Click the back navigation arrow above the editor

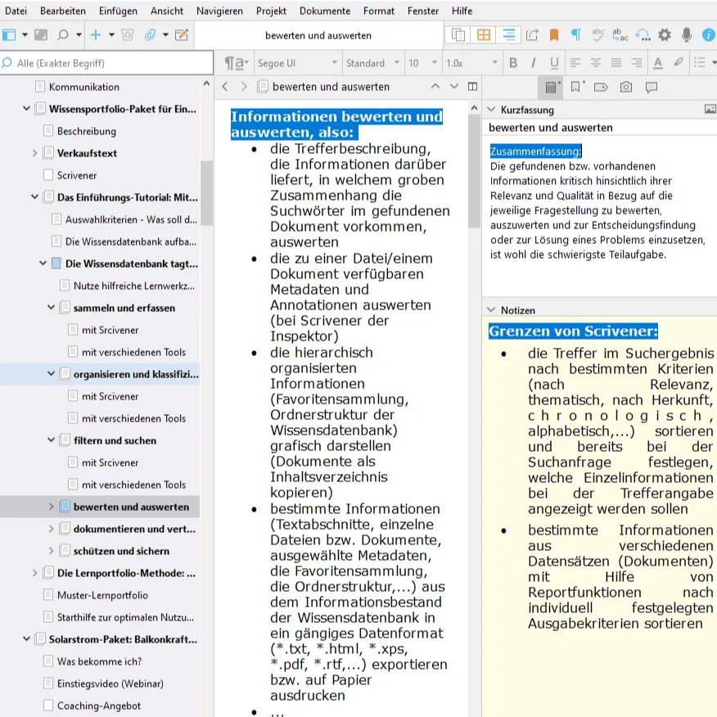point(225,86)
